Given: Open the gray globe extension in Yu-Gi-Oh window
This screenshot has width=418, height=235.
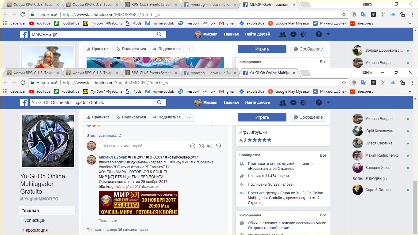Looking at the screenshot, I should click(x=353, y=83).
